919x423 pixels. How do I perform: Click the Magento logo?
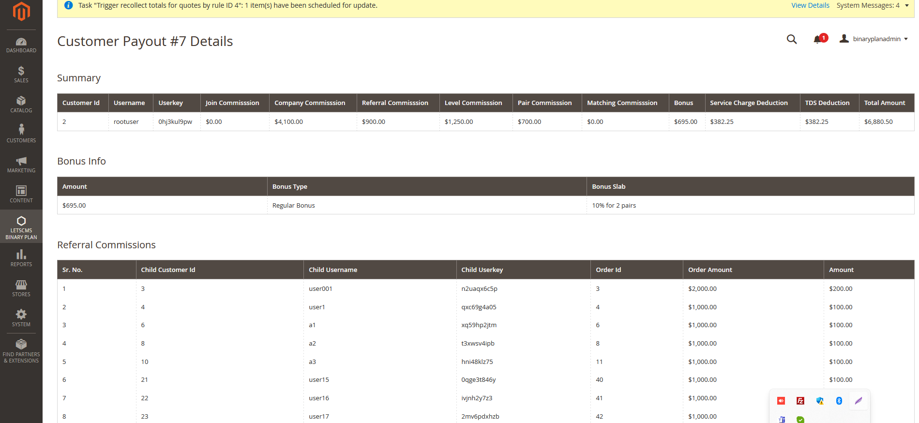(x=21, y=12)
